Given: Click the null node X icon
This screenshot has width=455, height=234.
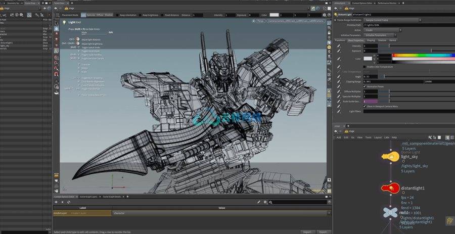Looking at the screenshot, I should (x=390, y=213).
